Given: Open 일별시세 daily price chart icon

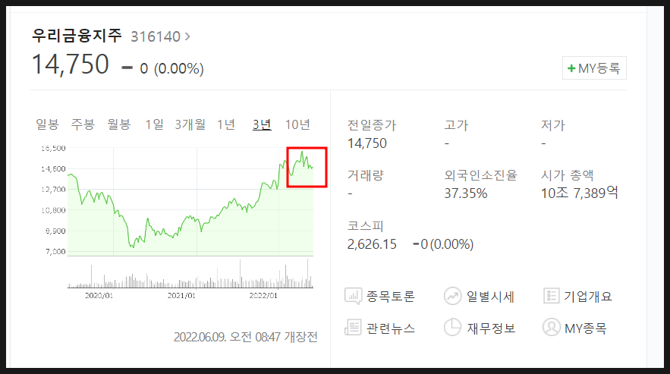Looking at the screenshot, I should [x=452, y=296].
